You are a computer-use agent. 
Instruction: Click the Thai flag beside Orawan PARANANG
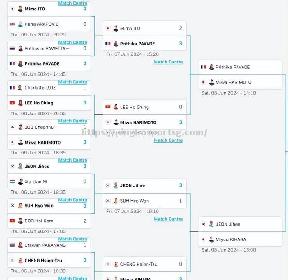pyautogui.click(x=12, y=245)
